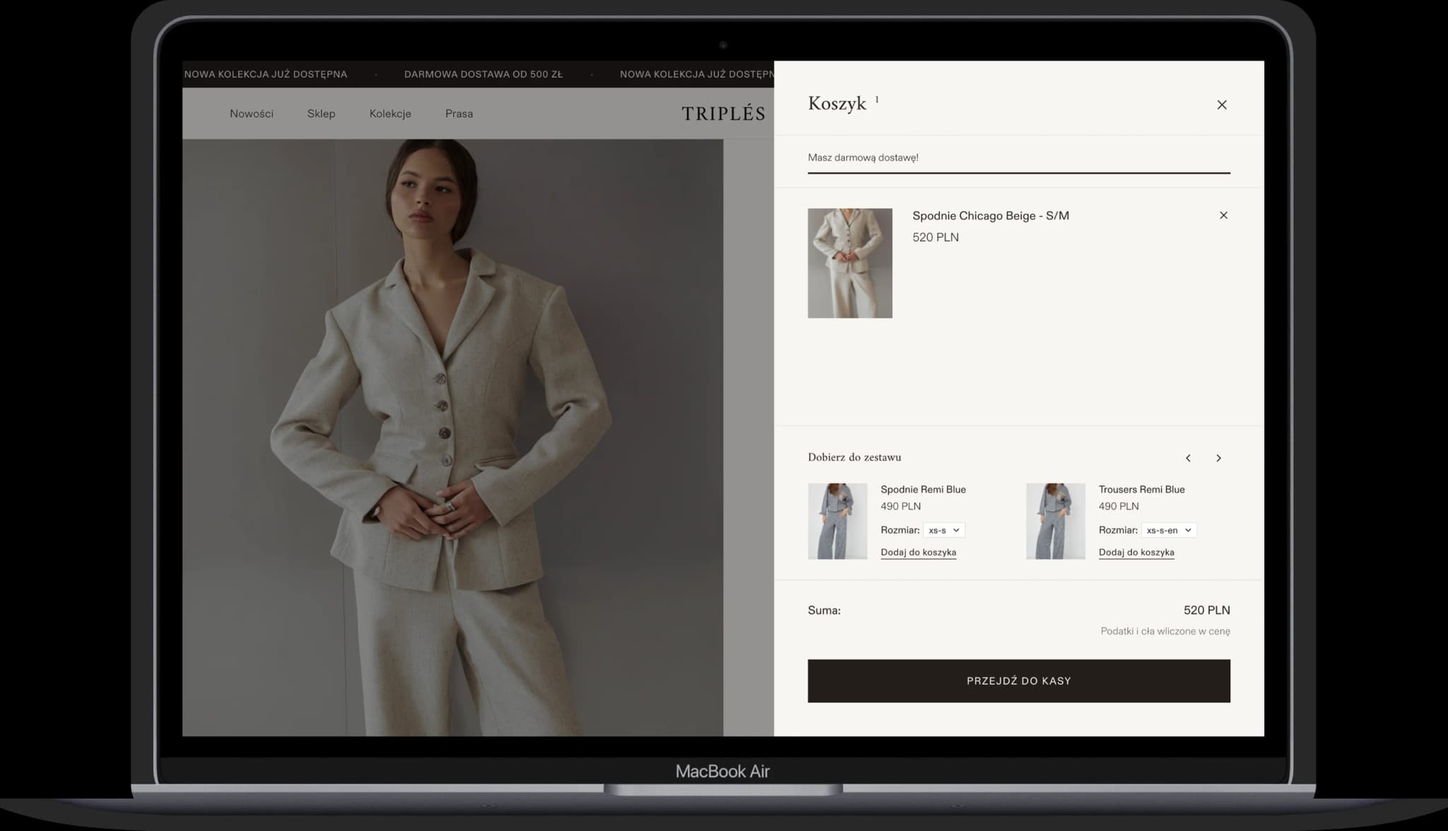Open the Prasa page from the navbar

click(459, 114)
